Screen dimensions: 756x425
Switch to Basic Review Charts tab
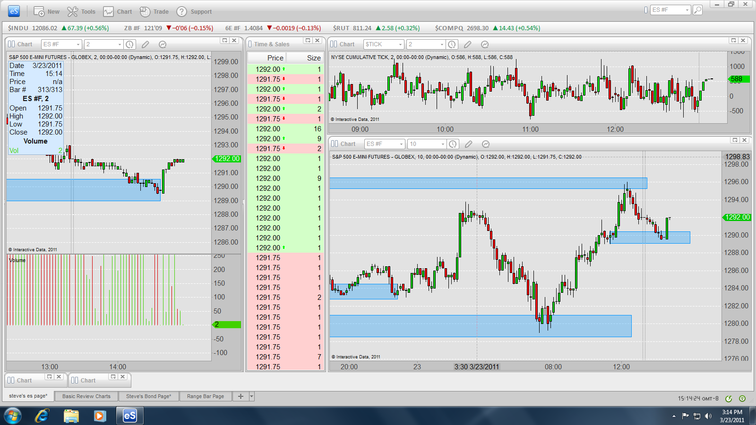[x=86, y=396]
